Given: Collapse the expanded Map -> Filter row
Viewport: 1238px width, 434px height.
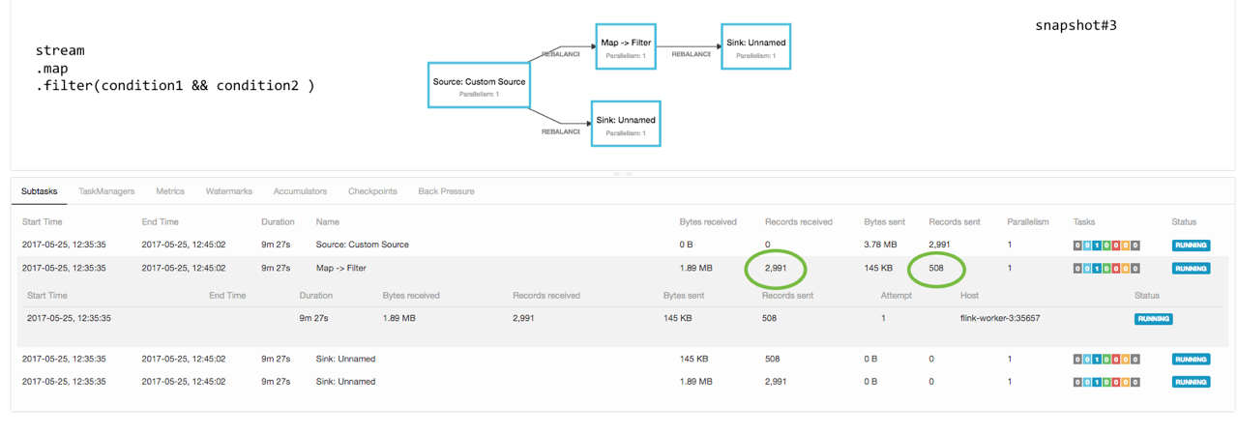Looking at the screenshot, I should (x=340, y=268).
